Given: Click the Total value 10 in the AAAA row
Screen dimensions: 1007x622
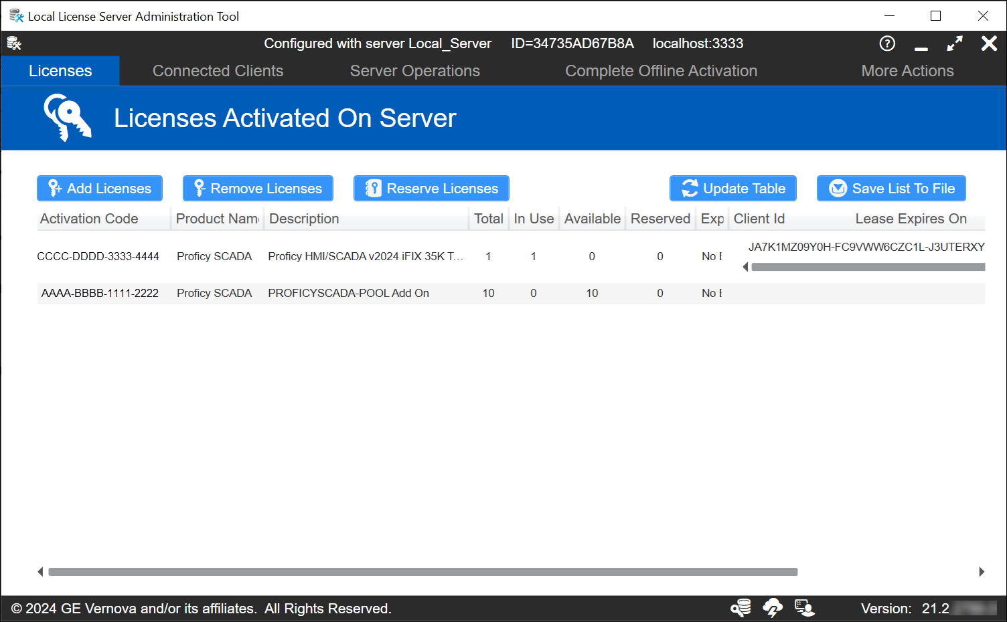Looking at the screenshot, I should pos(489,294).
